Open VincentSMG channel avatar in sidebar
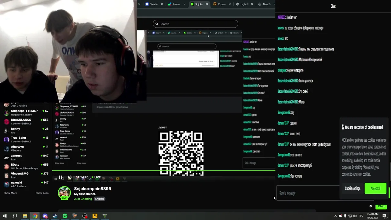This screenshot has width=391, height=220. (6, 175)
